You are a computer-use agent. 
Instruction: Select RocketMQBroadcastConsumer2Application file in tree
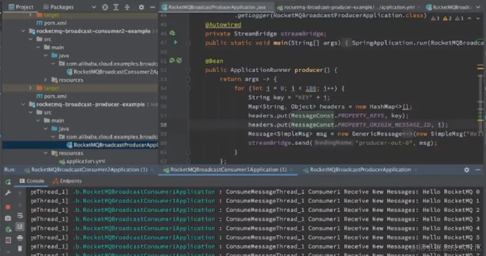[112, 72]
